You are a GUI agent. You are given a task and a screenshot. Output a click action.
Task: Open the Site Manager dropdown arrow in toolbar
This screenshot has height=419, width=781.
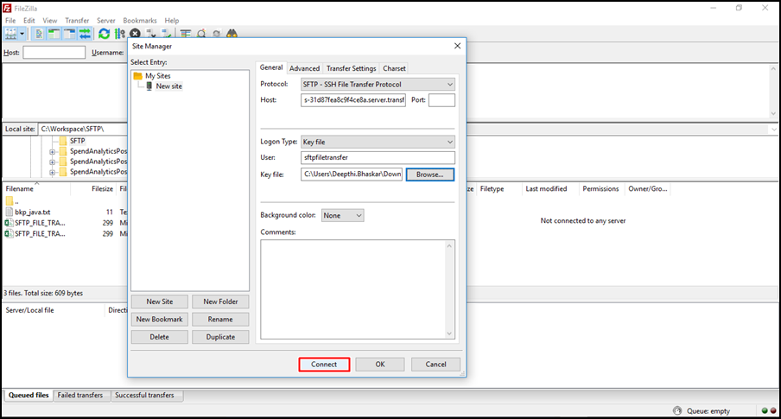(22, 34)
